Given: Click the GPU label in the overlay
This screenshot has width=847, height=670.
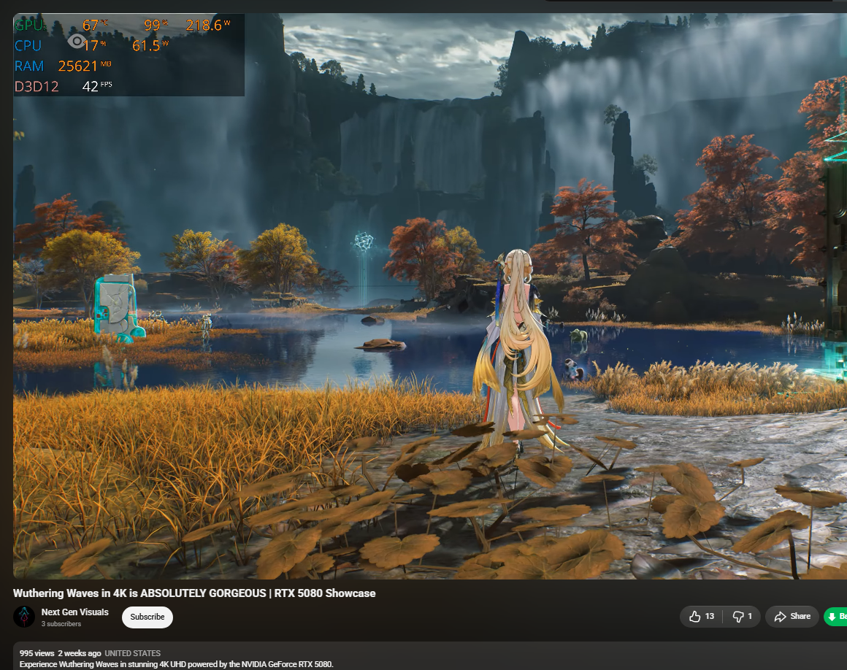Looking at the screenshot, I should (x=30, y=25).
